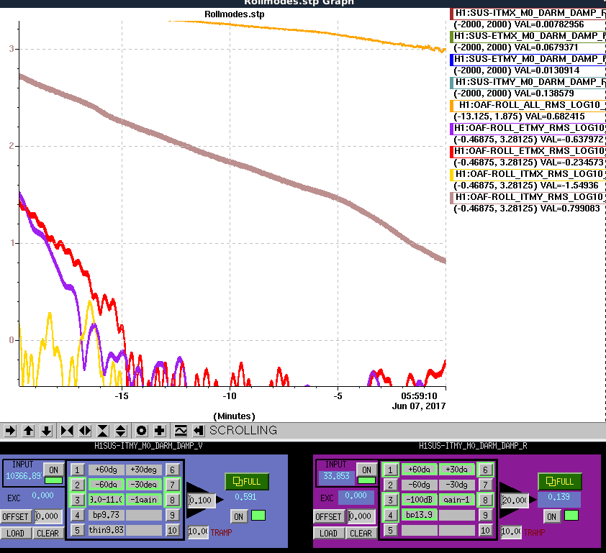Toggle filter 3 in the DAMP_V module
Screen dimensions: 606x553
(x=77, y=500)
